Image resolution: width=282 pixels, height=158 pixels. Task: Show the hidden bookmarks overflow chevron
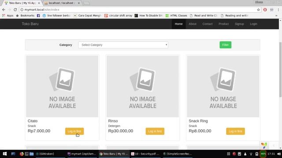pyautogui.click(x=276, y=16)
